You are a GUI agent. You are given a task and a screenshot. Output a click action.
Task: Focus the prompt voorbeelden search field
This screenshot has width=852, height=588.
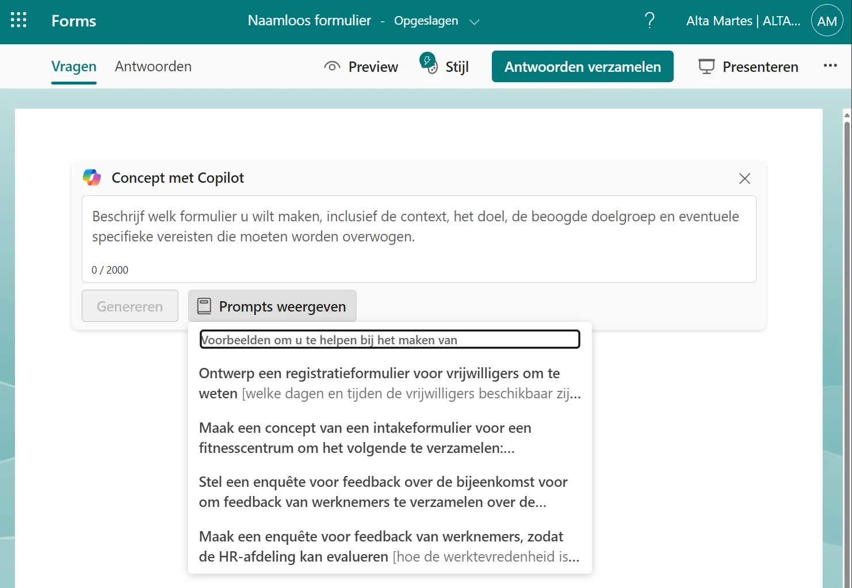[389, 339]
